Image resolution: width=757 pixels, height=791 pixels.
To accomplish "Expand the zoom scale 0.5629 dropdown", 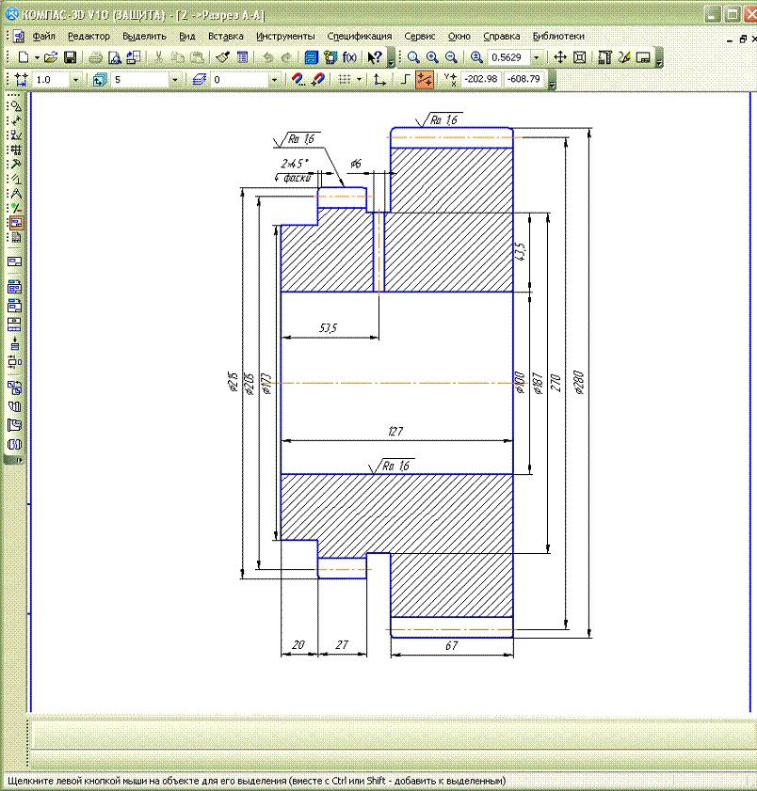I will (536, 57).
